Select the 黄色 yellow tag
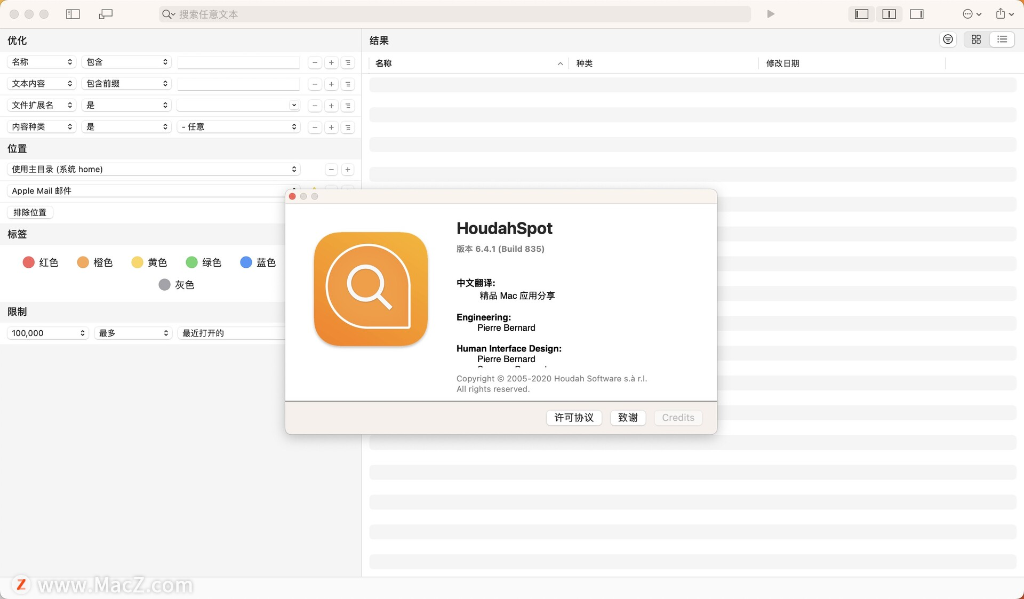 coord(149,262)
